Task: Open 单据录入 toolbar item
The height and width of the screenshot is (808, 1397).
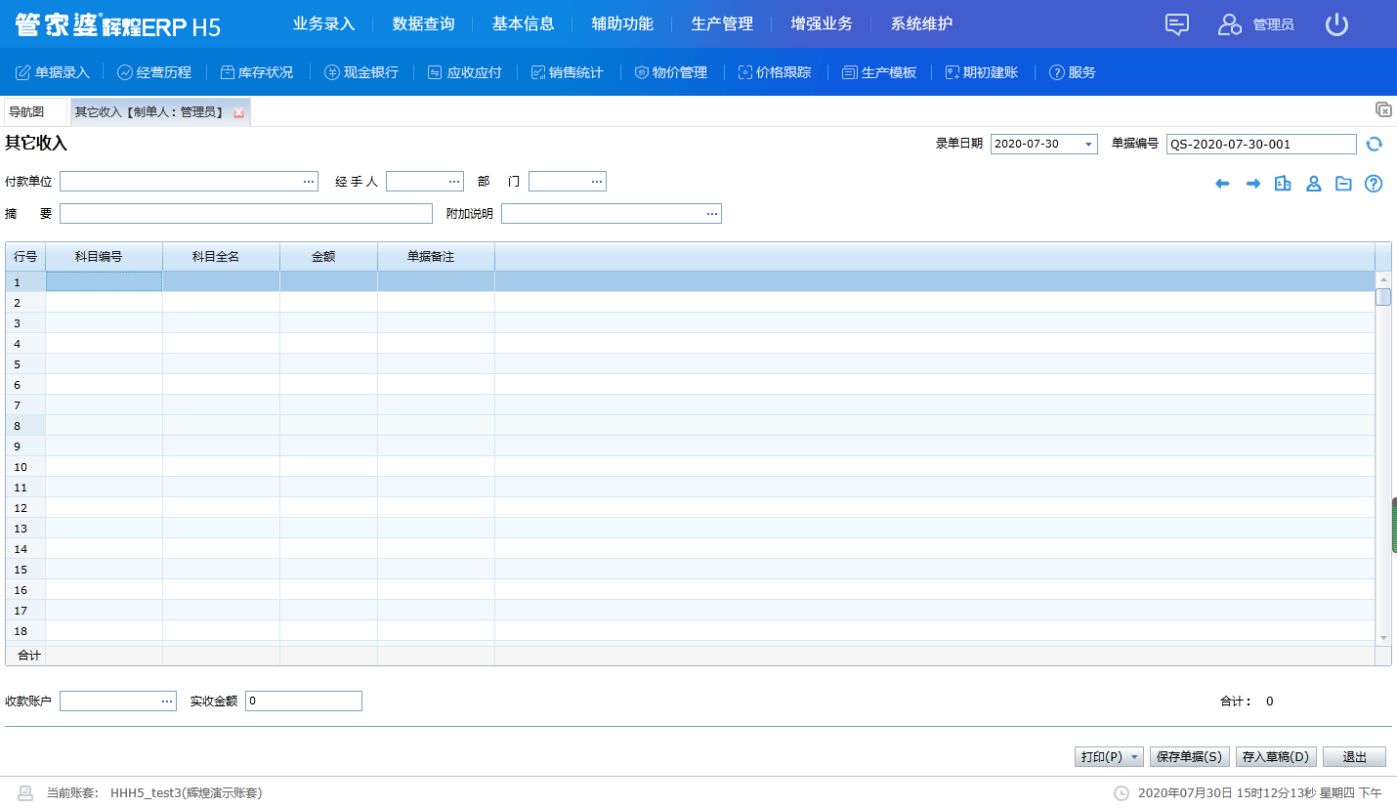Action: point(53,72)
